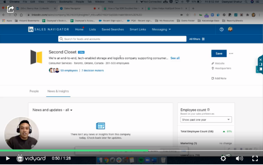Switch to Video Helps HubSpot tab

pos(167,8)
